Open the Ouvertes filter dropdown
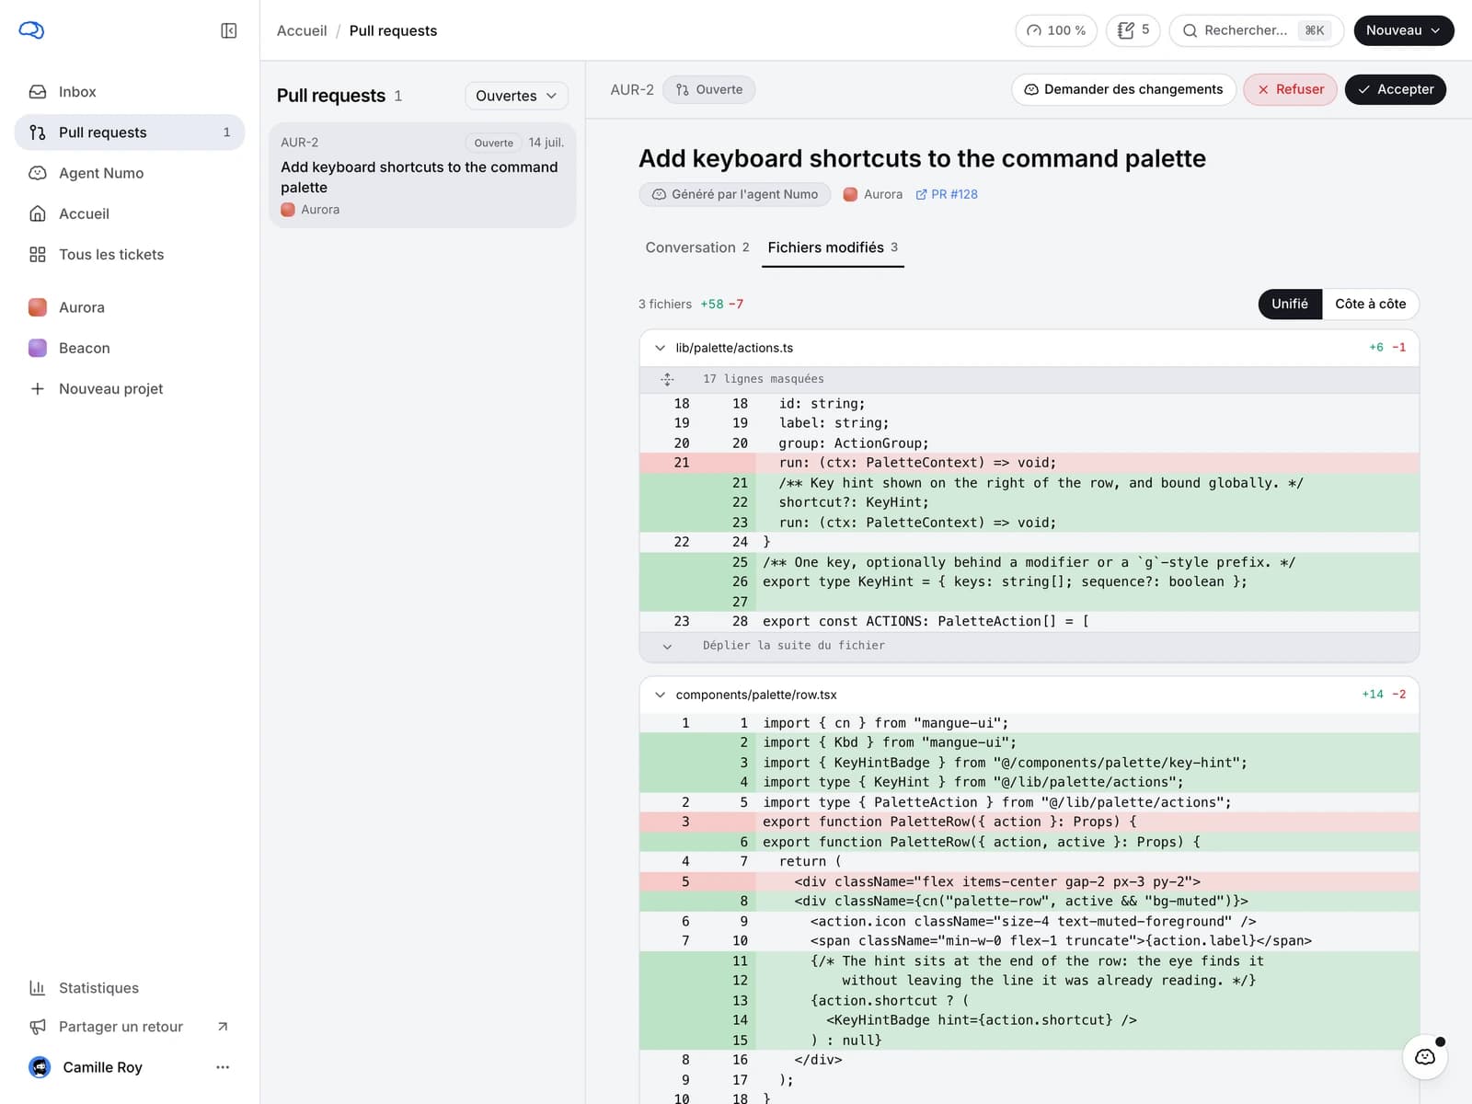1472x1104 pixels. tap(516, 96)
